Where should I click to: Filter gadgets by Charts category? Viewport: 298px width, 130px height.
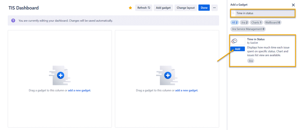point(256,22)
